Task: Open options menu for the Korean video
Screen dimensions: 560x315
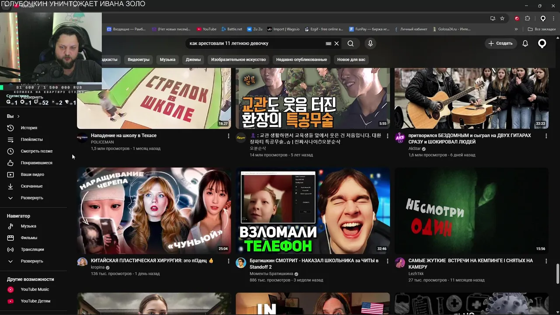Action: [387, 136]
